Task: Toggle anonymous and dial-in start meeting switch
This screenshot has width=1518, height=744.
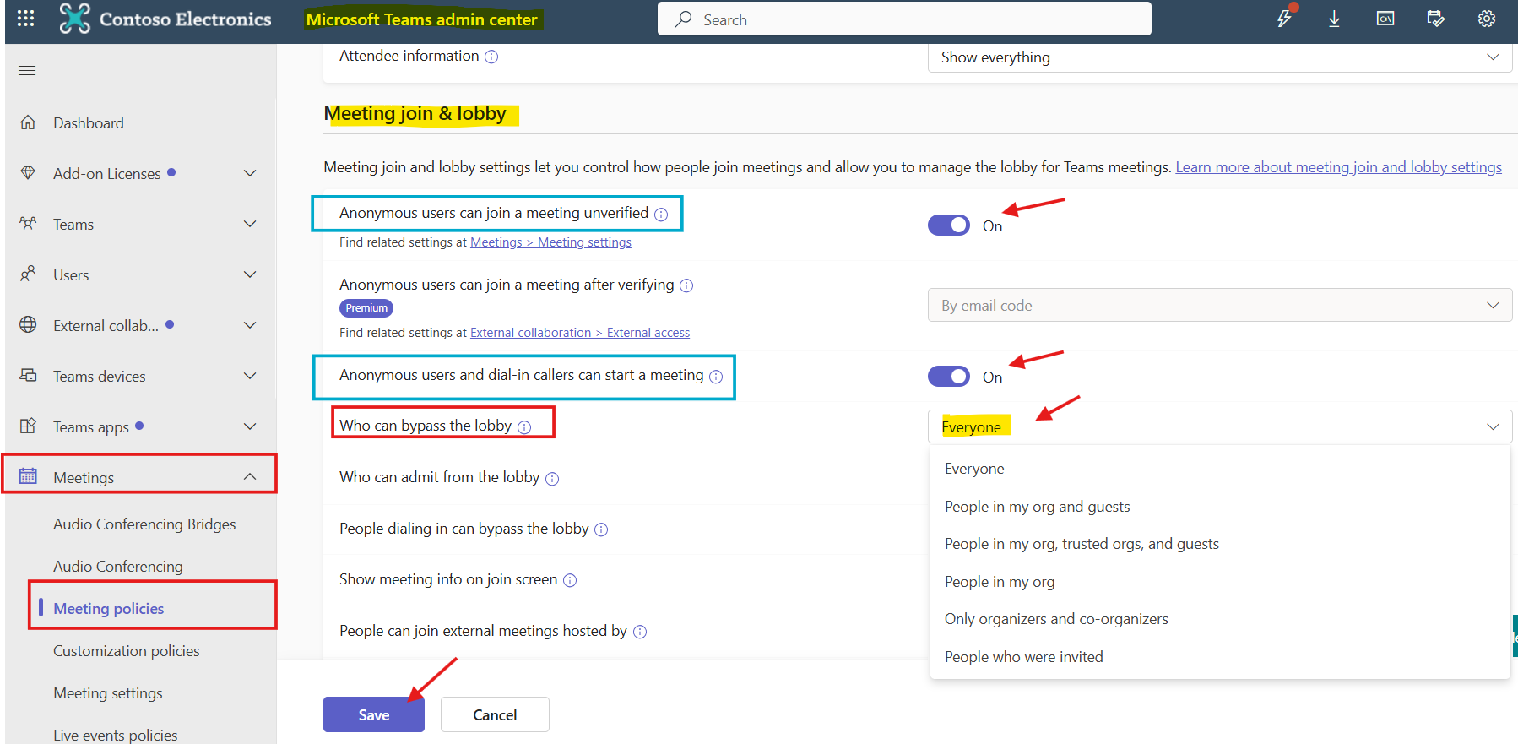Action: (949, 377)
